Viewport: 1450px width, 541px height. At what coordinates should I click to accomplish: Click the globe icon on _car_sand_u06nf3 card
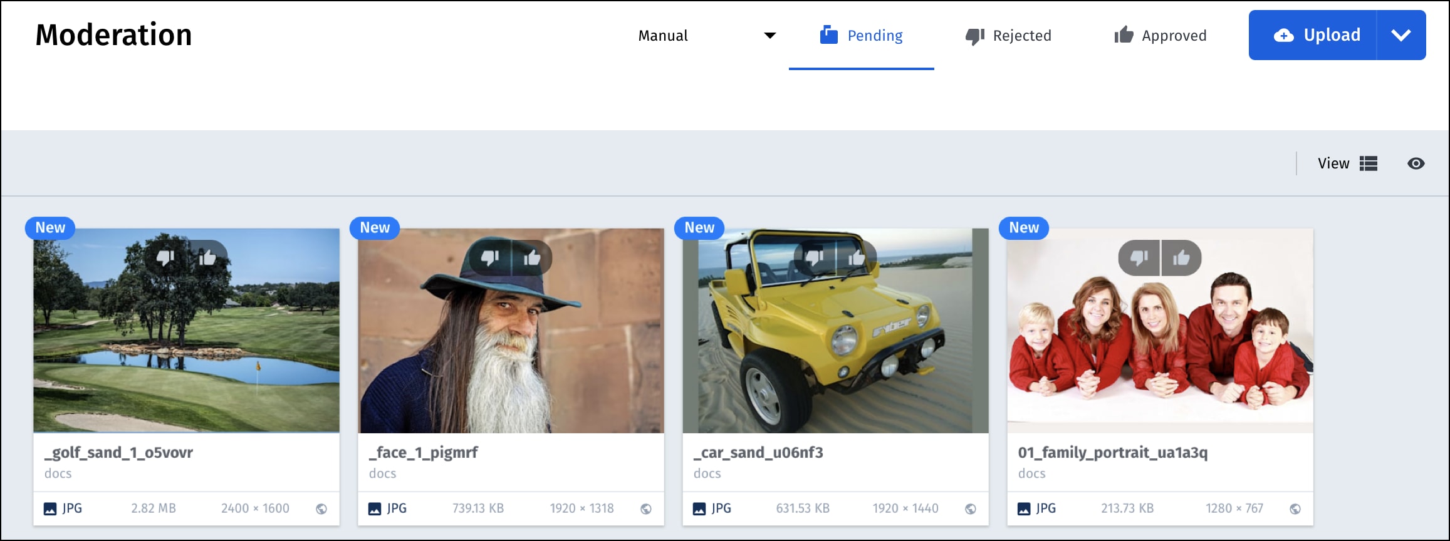(x=971, y=509)
